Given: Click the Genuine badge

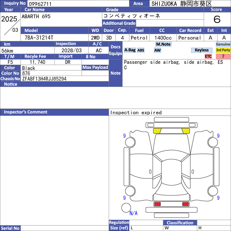Looking at the screenshot, I should [x=223, y=44].
